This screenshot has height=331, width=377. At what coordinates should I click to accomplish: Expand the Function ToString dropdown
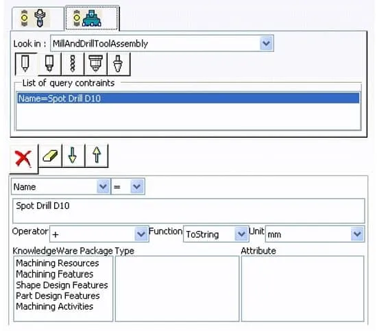click(x=241, y=234)
